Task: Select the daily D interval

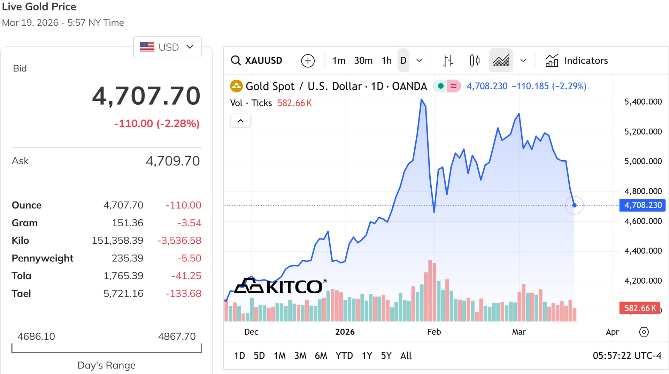Action: pyautogui.click(x=403, y=60)
